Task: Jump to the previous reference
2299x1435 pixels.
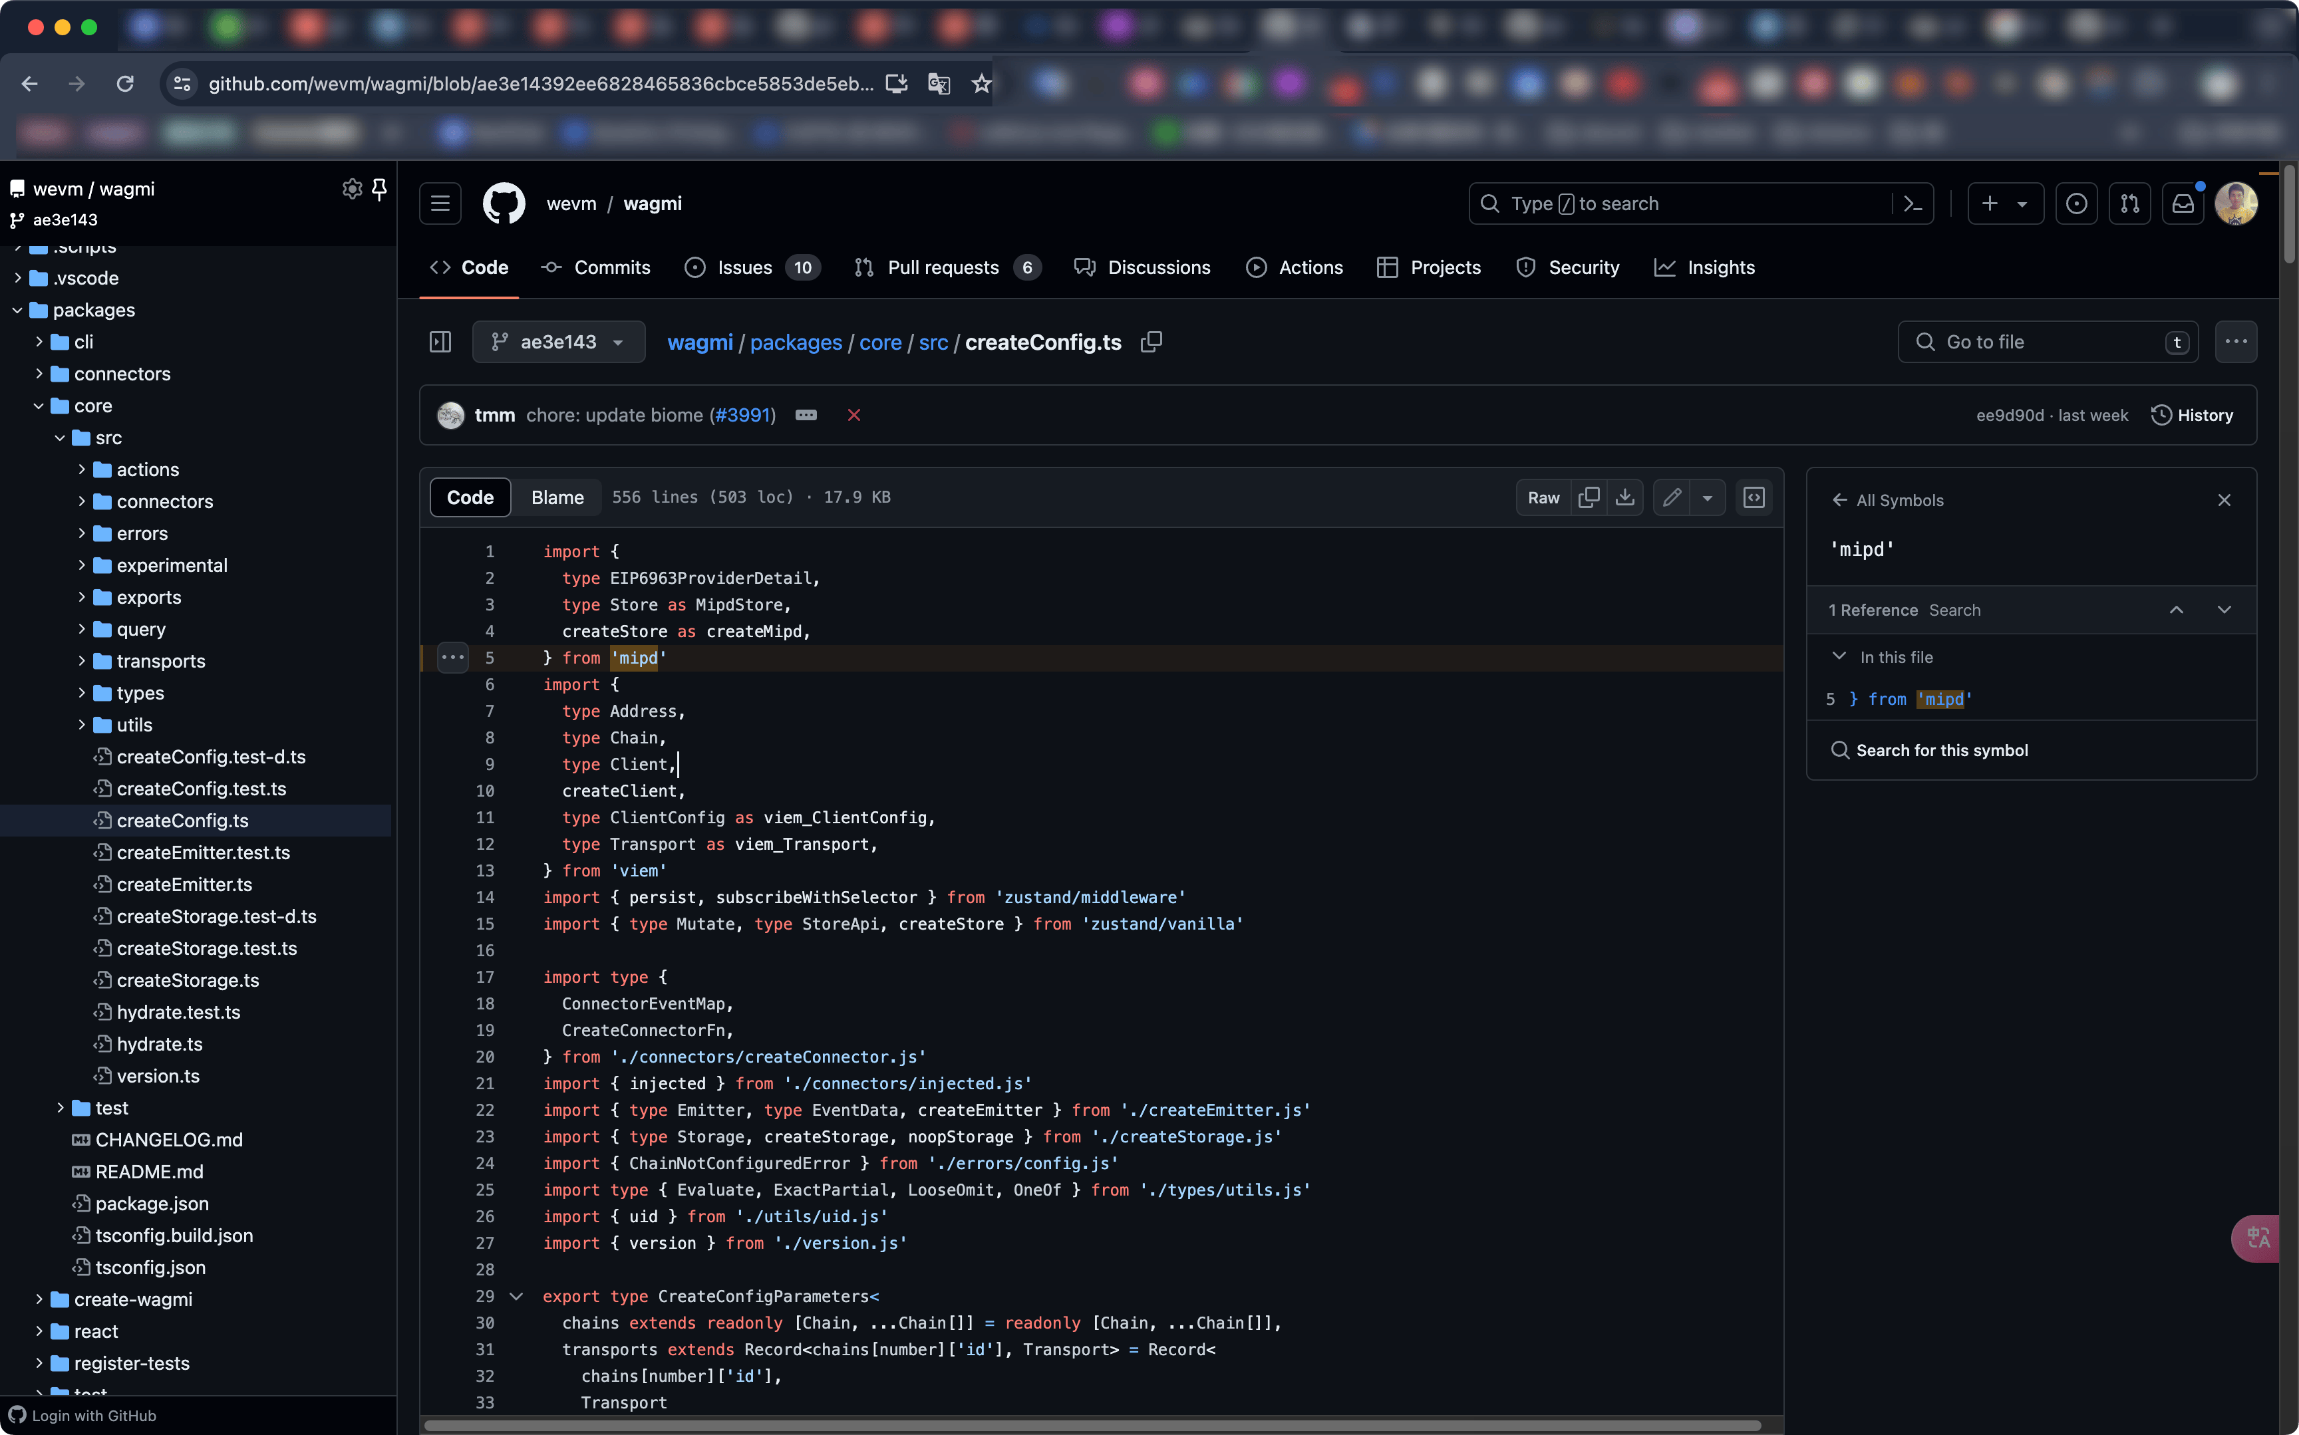Action: [x=2177, y=610]
